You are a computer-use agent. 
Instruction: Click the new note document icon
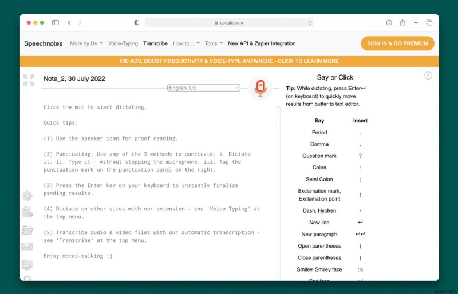pos(27,212)
